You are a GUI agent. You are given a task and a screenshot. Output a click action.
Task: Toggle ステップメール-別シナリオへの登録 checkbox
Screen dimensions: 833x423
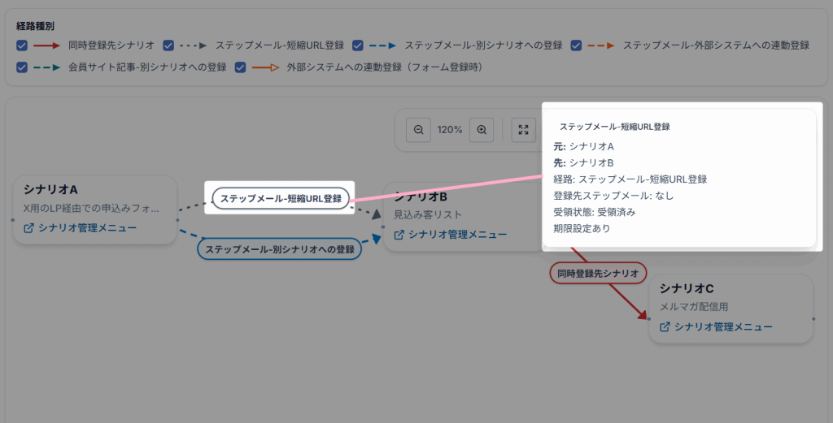[358, 45]
